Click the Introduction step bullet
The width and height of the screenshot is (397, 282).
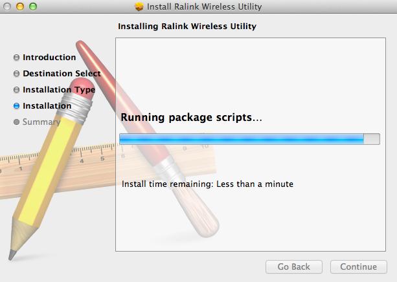16,58
